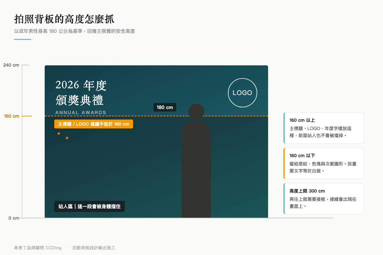Click the 高度上限 300 cm card heading
The image size is (383, 255).
307,191
